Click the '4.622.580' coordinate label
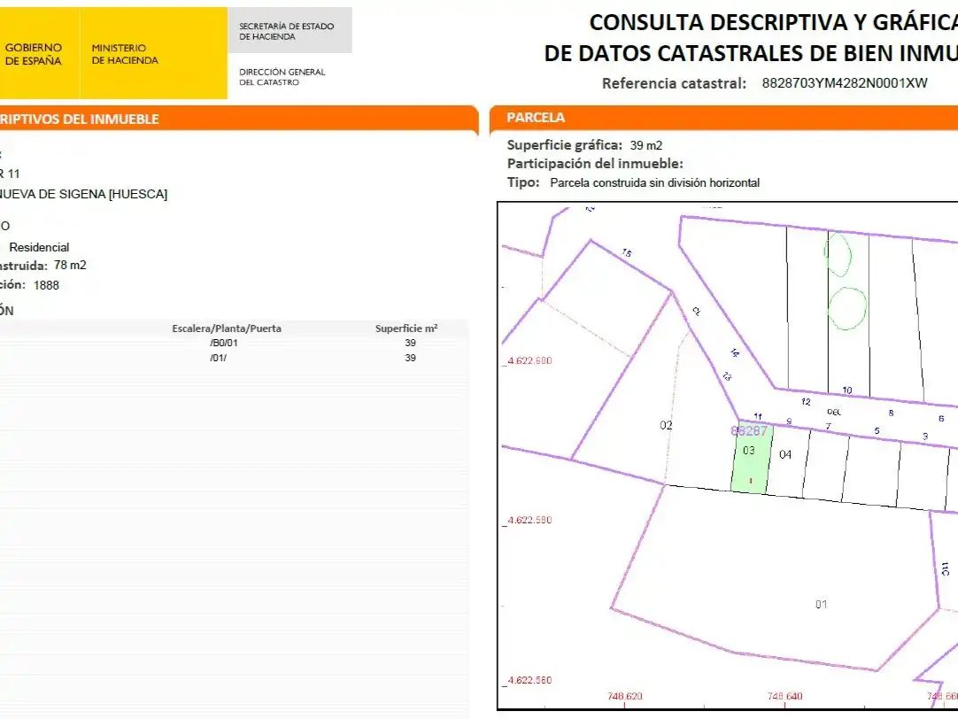 point(529,520)
